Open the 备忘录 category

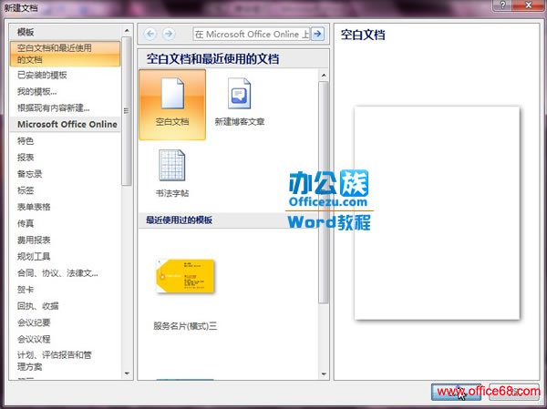30,174
